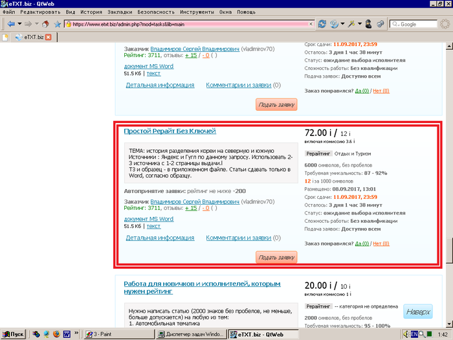Click the spy privacy mode icon
This screenshot has height=340, width=453.
(368, 24)
